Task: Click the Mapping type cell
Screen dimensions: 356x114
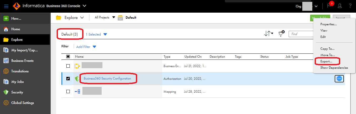Action: (x=170, y=92)
